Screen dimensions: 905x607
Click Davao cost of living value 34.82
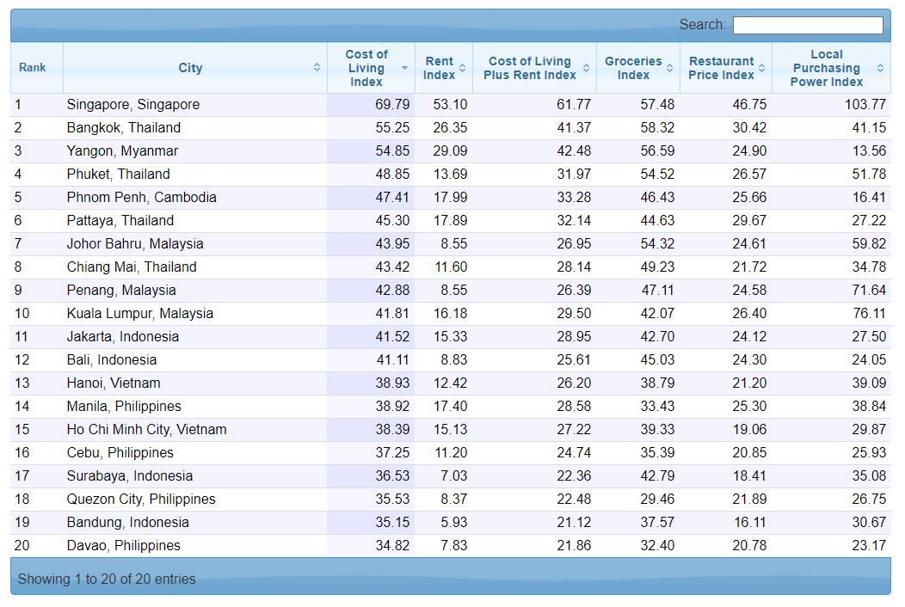tap(392, 545)
